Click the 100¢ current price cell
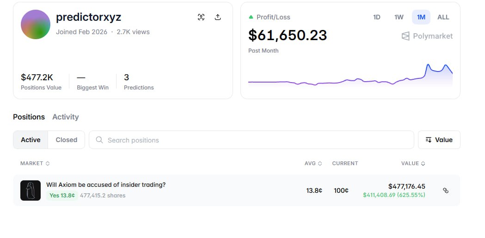Screen dimensions: 485x238 pos(341,191)
